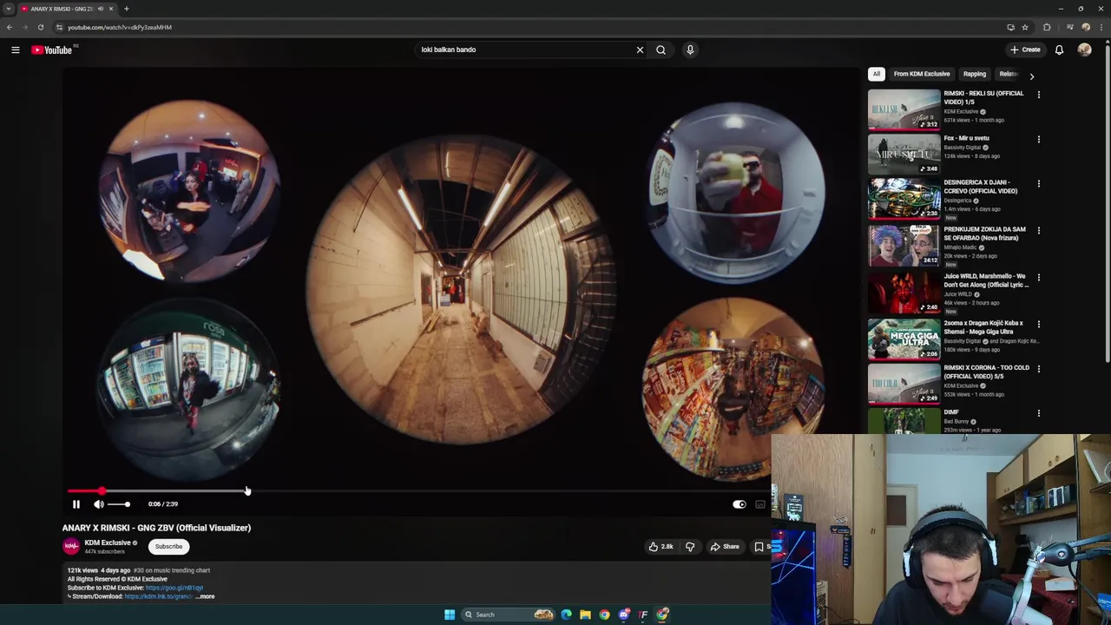Screen dimensions: 1111x625
Task: Open Juice WRLD We Don't Get Along thumbnail
Action: click(x=904, y=293)
